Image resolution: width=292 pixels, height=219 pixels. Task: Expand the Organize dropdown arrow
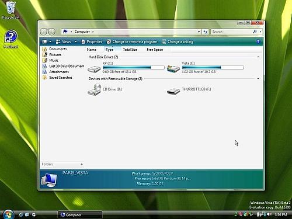(x=50, y=41)
